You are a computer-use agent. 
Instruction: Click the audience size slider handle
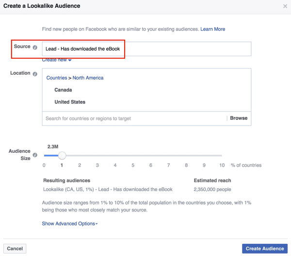coord(62,156)
